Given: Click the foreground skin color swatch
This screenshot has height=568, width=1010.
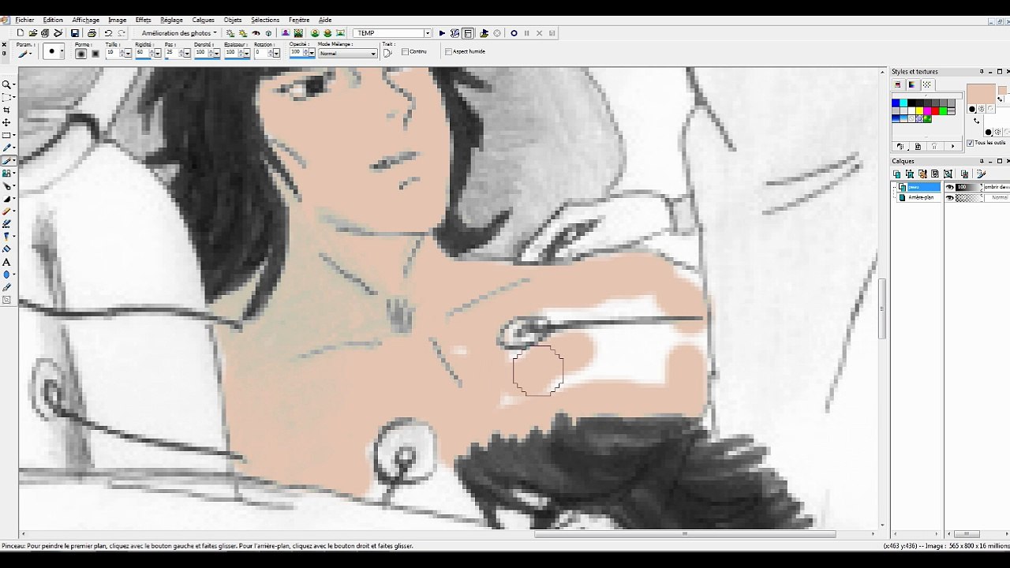Looking at the screenshot, I should (981, 94).
